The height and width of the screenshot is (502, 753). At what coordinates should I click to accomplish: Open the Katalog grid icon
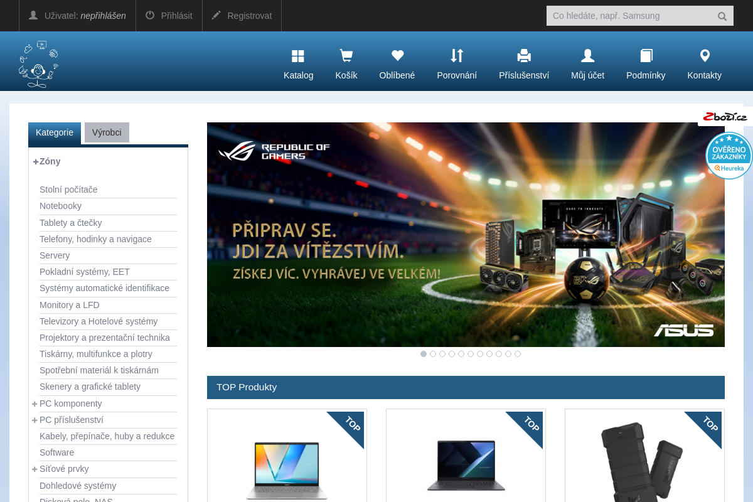click(298, 56)
